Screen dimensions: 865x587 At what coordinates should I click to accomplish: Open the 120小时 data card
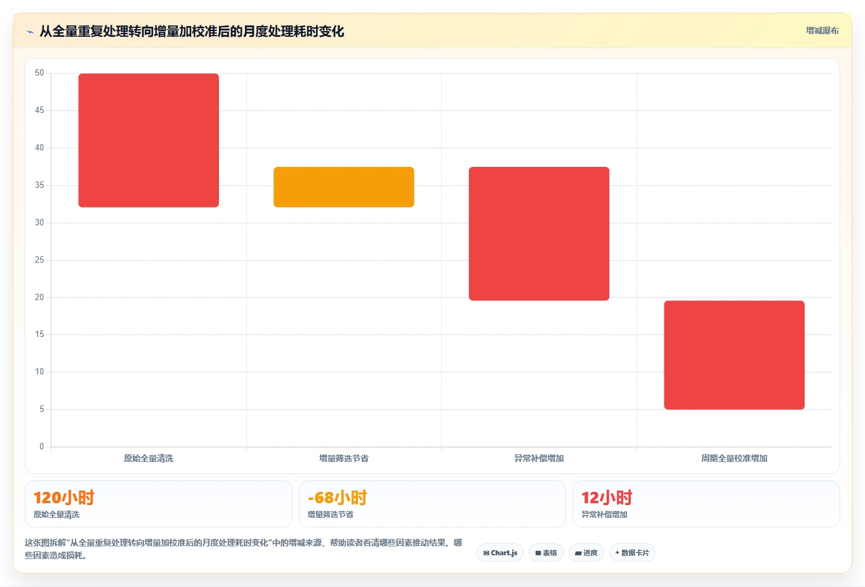(159, 504)
